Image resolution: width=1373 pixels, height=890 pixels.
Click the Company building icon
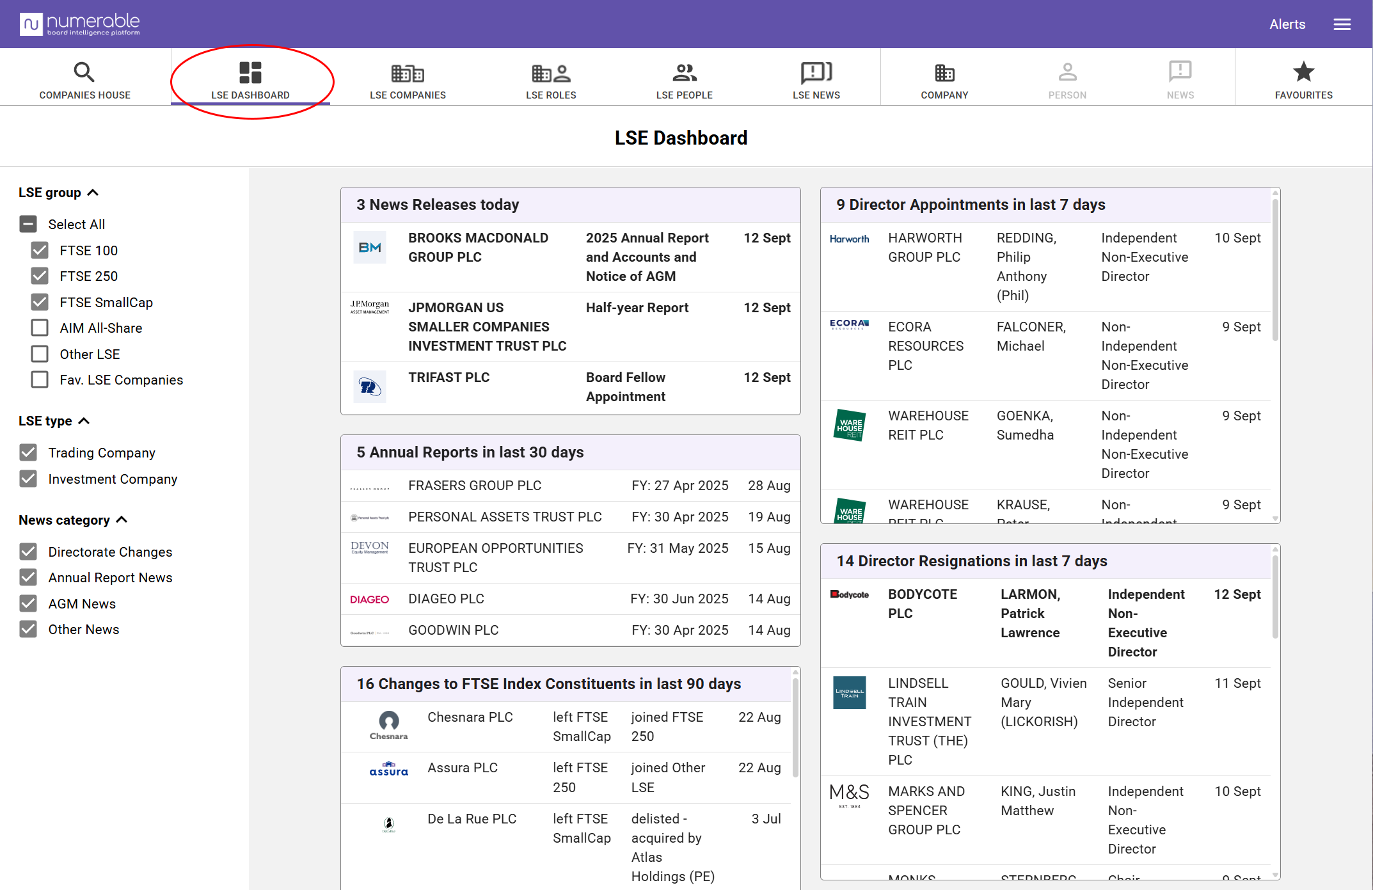click(x=944, y=73)
